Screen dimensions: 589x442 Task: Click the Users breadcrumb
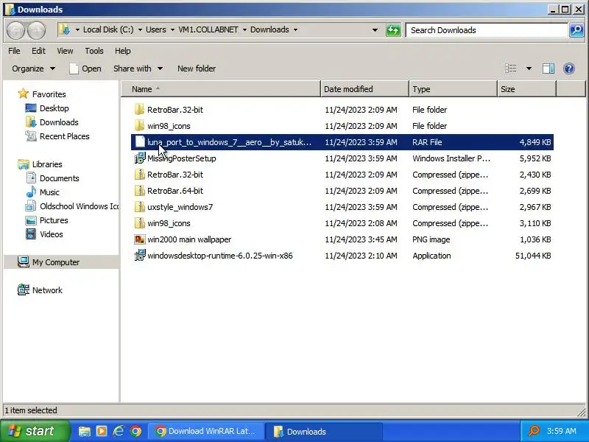(156, 29)
